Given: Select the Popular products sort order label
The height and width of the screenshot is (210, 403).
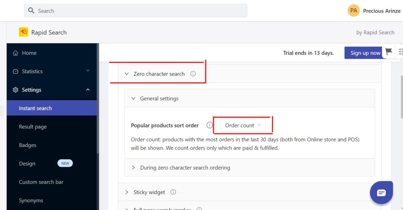Looking at the screenshot, I should pyautogui.click(x=165, y=125).
